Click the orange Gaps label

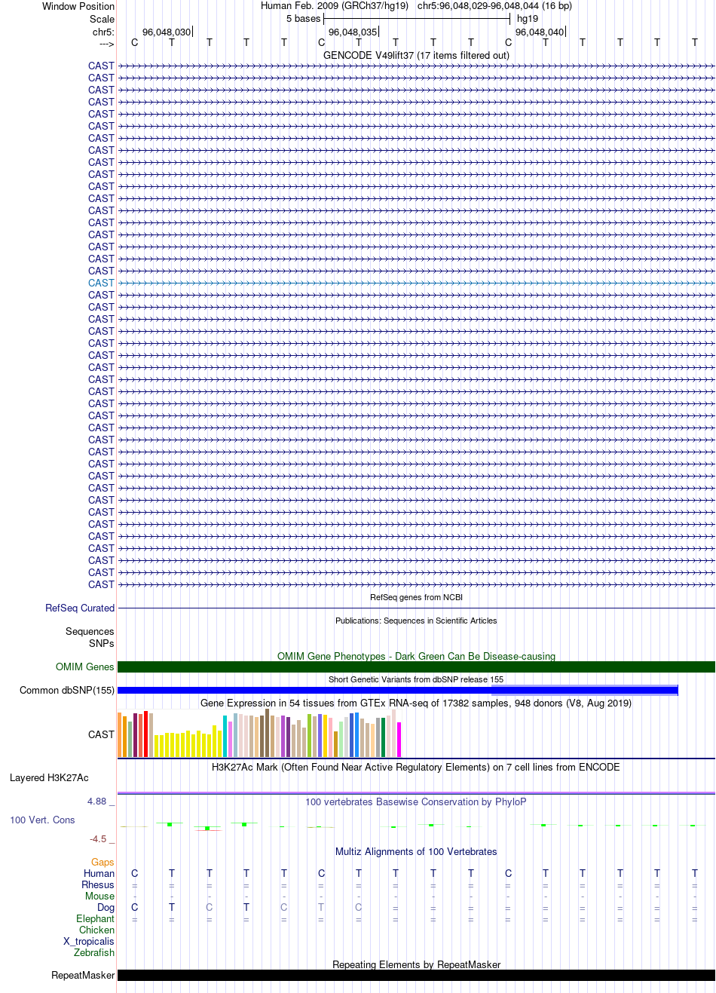pyautogui.click(x=103, y=862)
